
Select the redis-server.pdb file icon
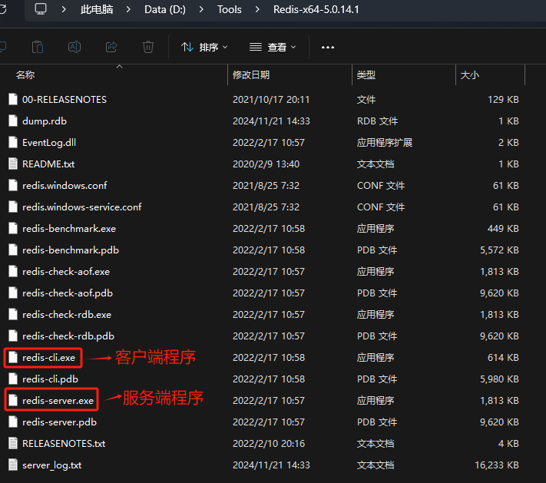pos(13,422)
